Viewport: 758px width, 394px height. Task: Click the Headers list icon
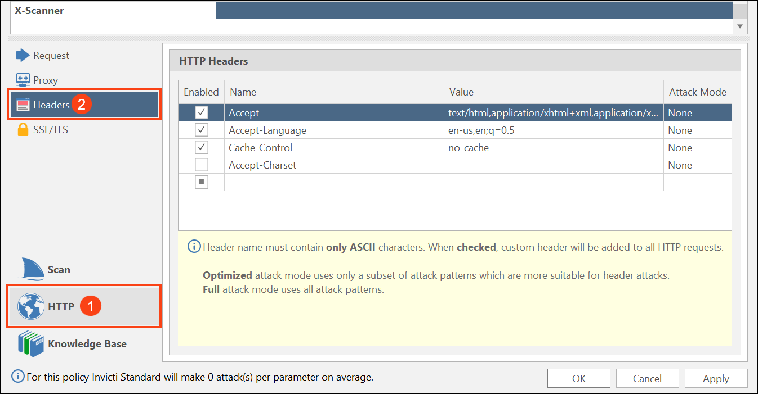[22, 105]
